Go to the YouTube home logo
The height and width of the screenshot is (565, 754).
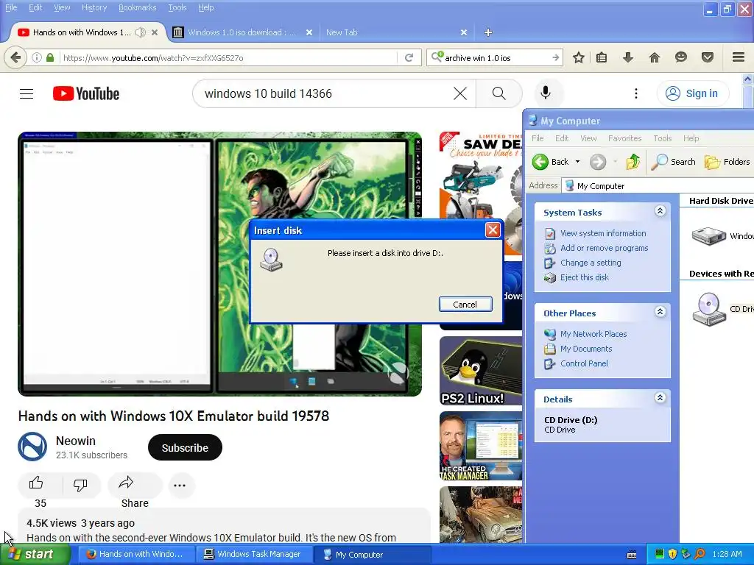click(86, 93)
